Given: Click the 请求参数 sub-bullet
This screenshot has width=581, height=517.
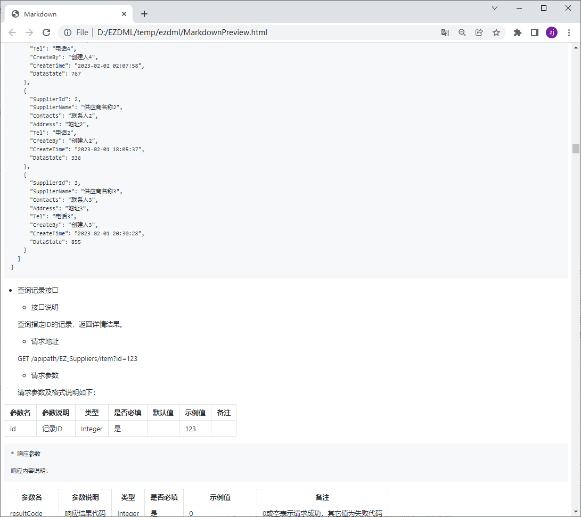Looking at the screenshot, I should pos(45,375).
